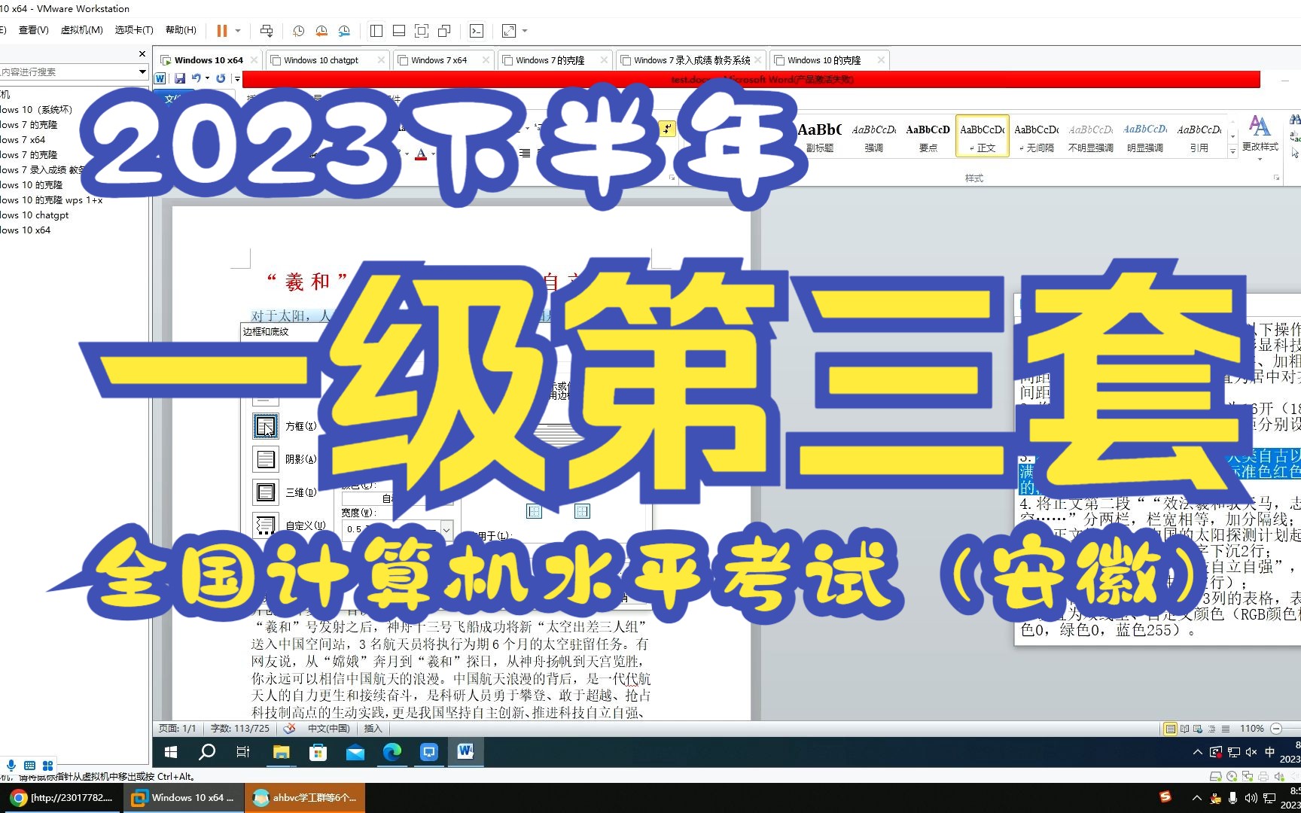Toggle 插入 insert mode in status bar

click(x=373, y=729)
